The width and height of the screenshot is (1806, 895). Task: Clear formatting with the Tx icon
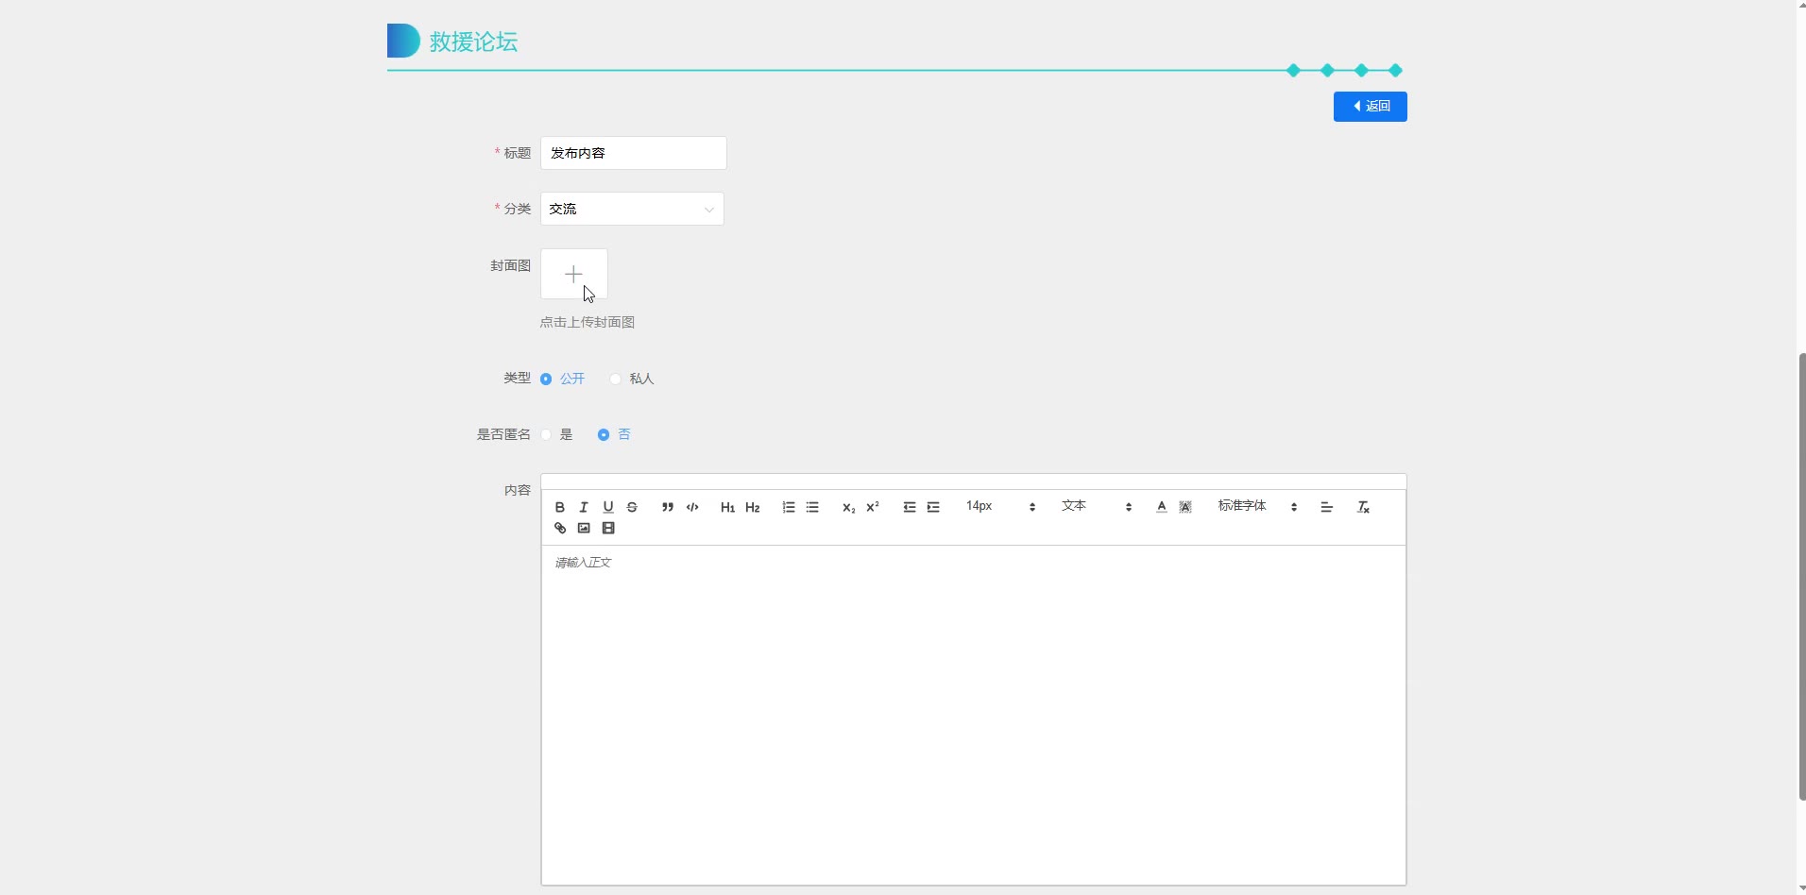[1363, 507]
